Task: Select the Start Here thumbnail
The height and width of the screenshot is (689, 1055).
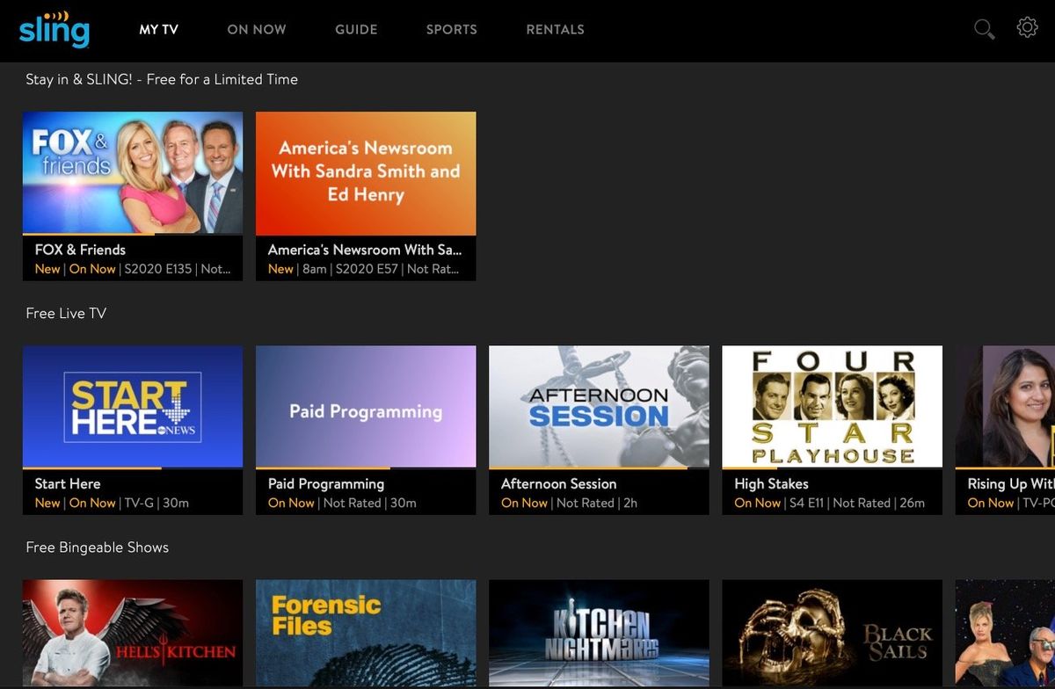Action: click(x=132, y=406)
